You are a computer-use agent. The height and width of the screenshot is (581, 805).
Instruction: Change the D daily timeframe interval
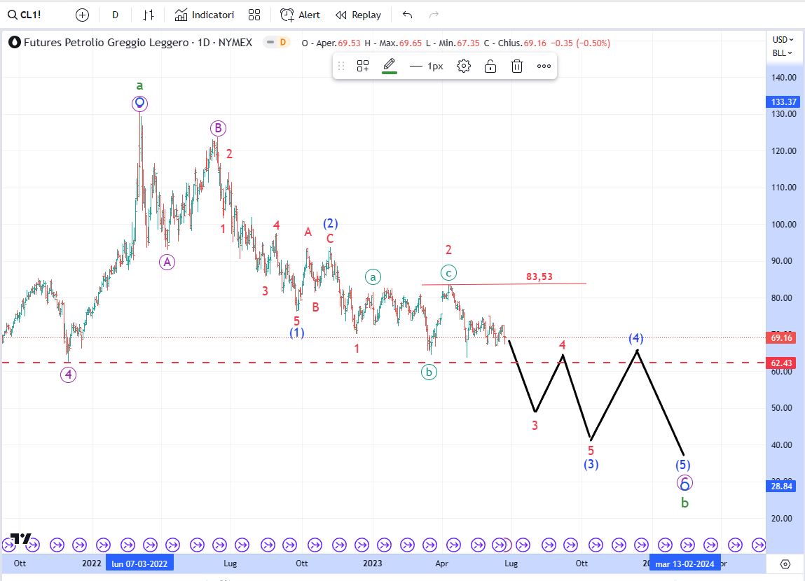pyautogui.click(x=115, y=15)
